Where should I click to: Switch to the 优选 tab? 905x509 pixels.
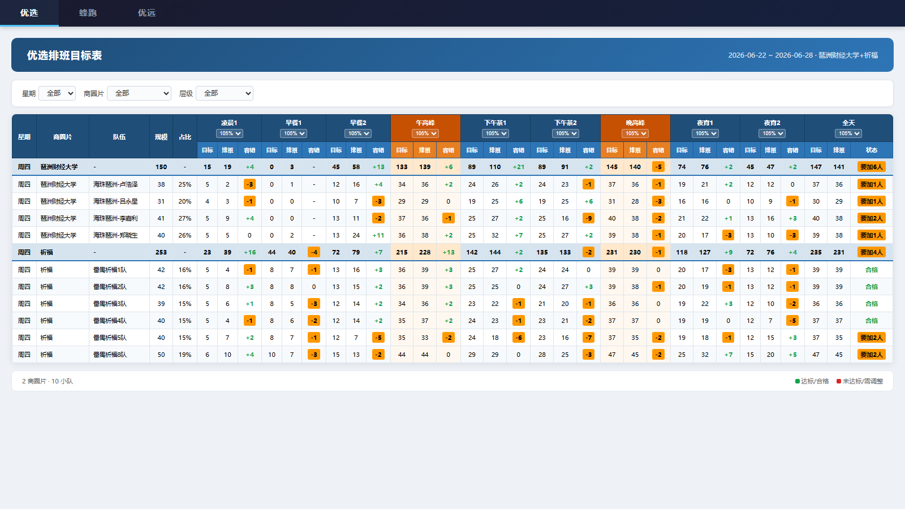click(x=29, y=13)
